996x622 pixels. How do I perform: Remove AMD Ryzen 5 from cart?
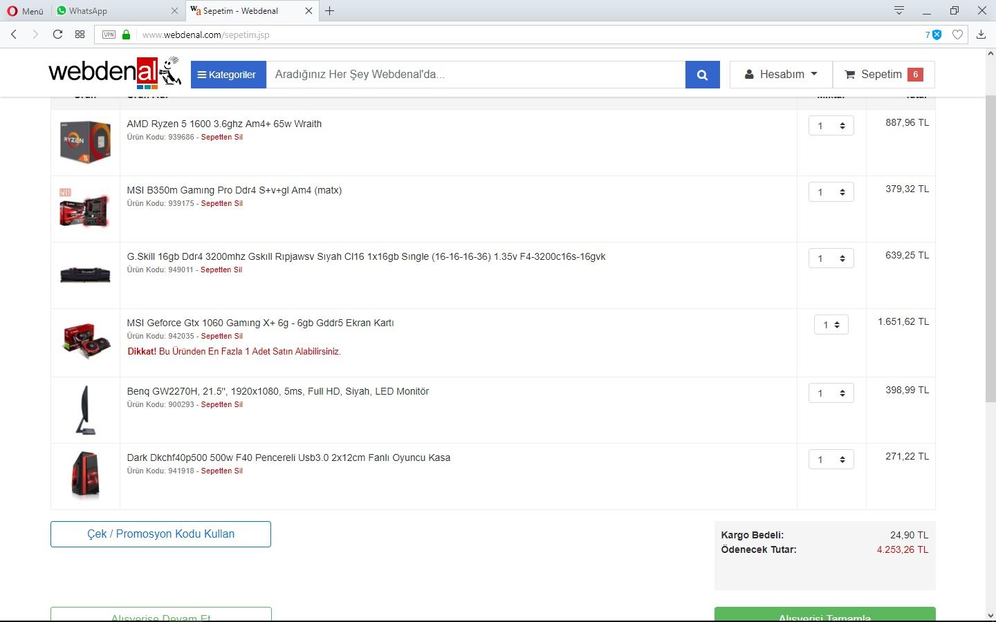[221, 137]
